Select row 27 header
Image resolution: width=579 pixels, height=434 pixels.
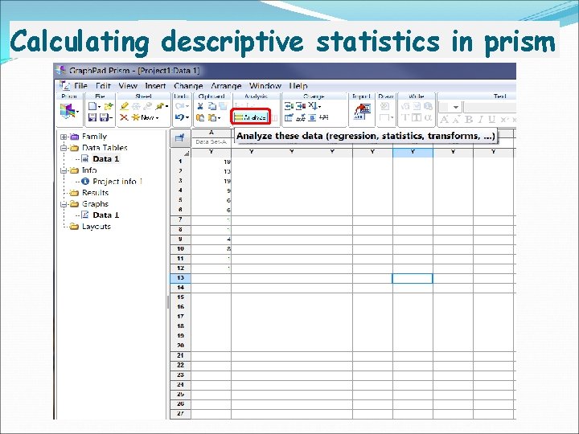(180, 413)
